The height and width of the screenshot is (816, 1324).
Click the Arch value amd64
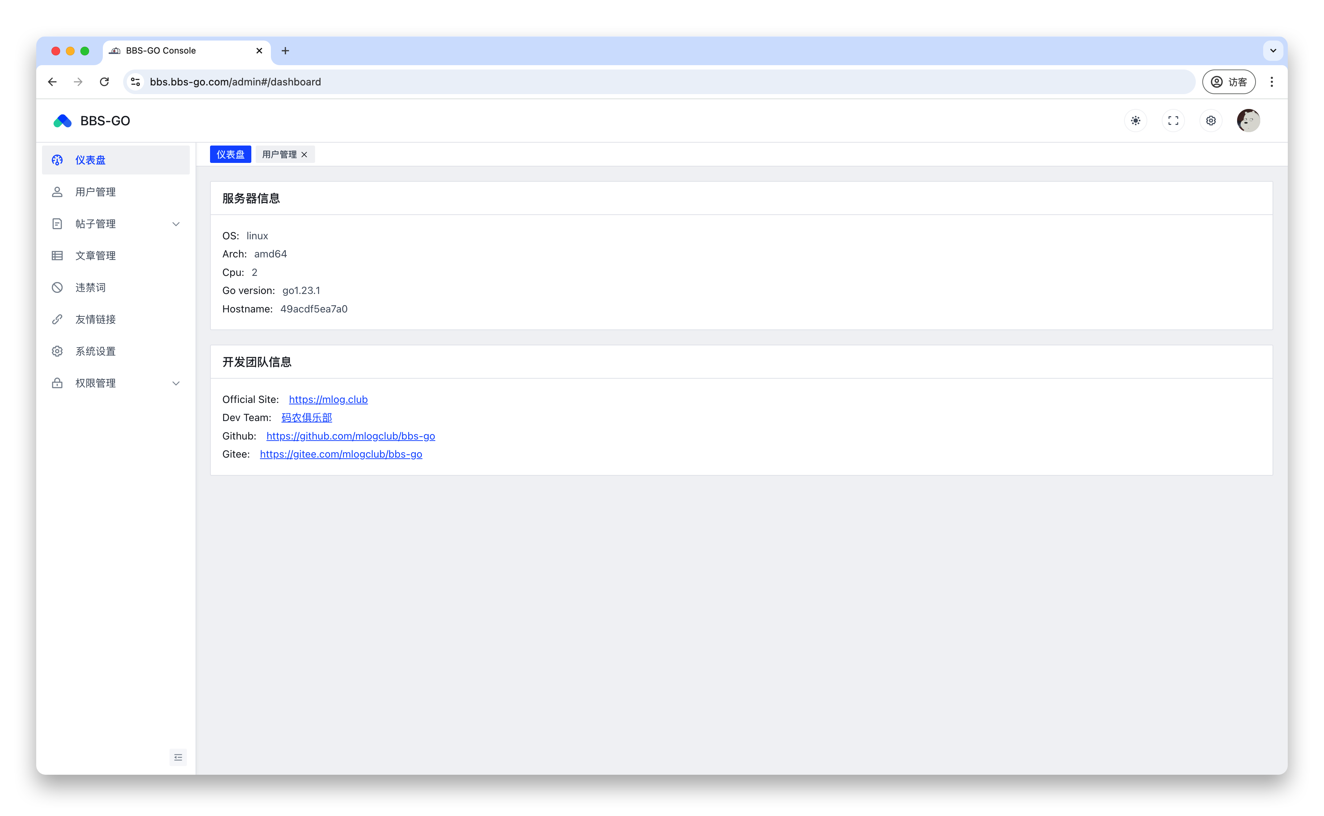pyautogui.click(x=271, y=254)
